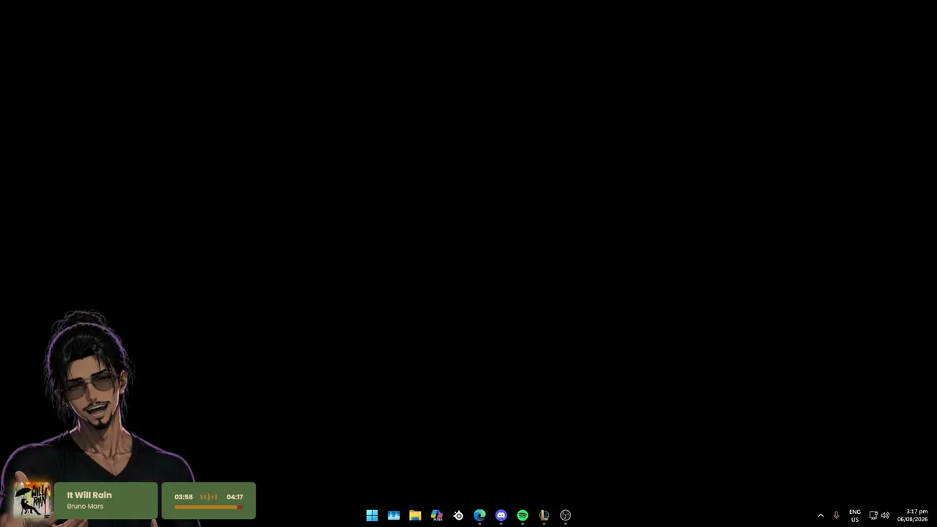Open the clock and date panel

(x=913, y=515)
